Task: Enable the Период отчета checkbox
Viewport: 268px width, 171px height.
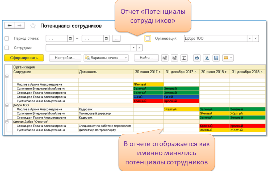Action: (x=7, y=38)
